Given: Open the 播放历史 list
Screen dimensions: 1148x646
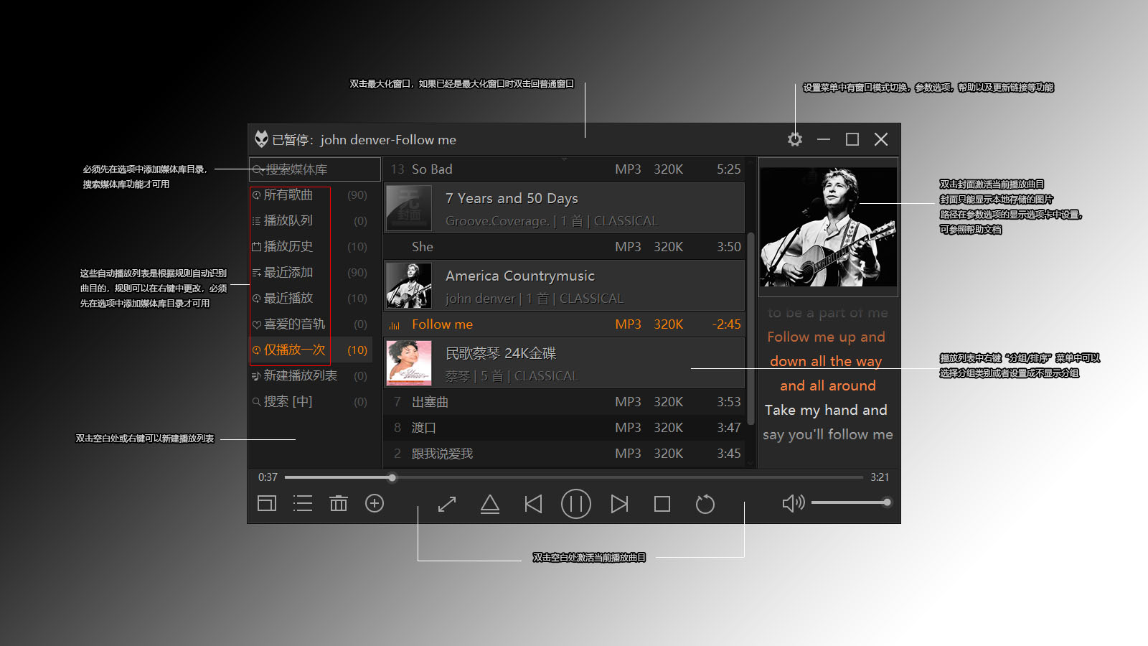Looking at the screenshot, I should (310, 247).
